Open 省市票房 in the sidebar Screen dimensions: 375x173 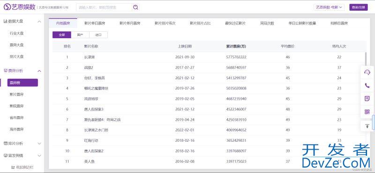17,118
